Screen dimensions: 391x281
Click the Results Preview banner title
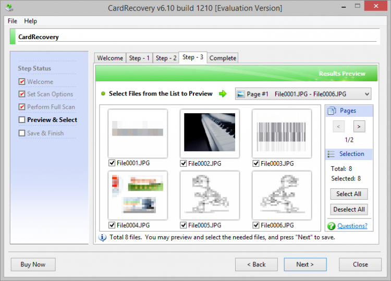[342, 74]
